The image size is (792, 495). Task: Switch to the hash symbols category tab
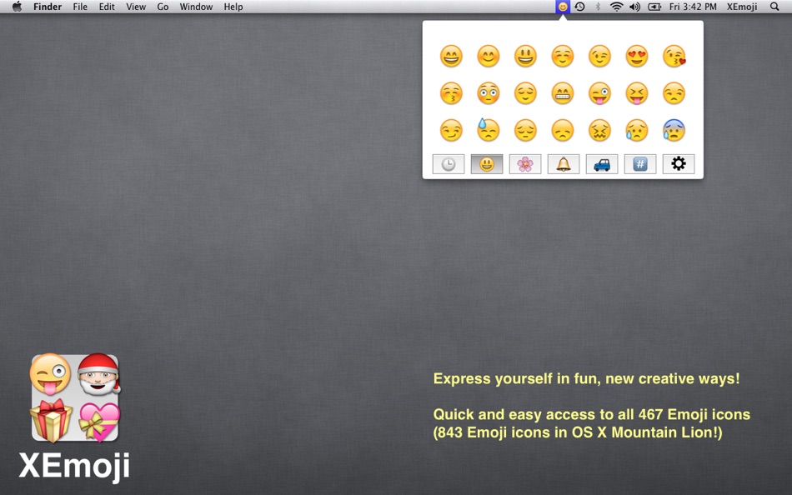tap(640, 164)
